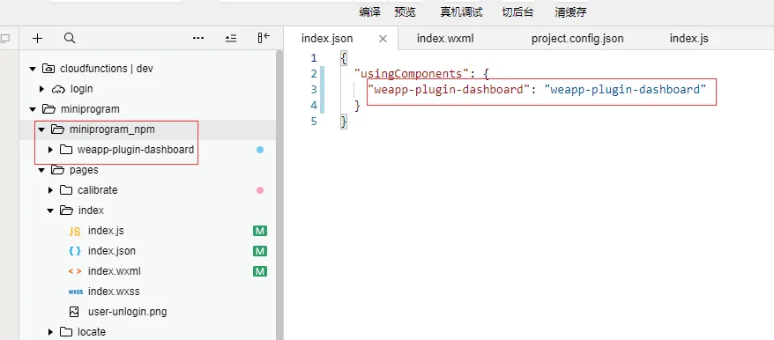The image size is (774, 340).
Task: Expand the calibrate folder arrow
Action: (x=50, y=190)
